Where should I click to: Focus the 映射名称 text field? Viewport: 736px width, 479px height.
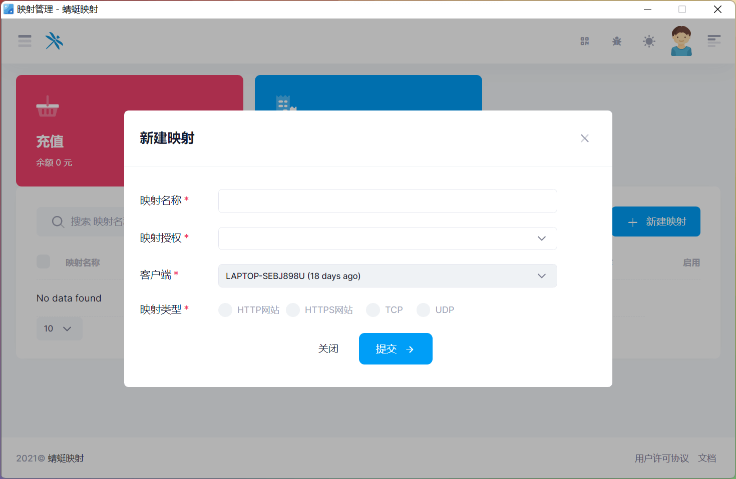388,201
